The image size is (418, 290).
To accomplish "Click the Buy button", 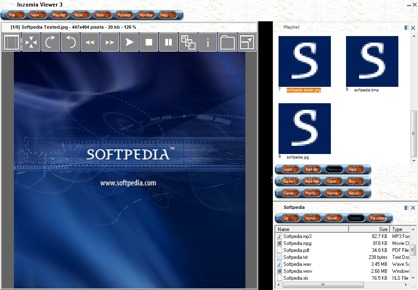I will (x=355, y=181).
